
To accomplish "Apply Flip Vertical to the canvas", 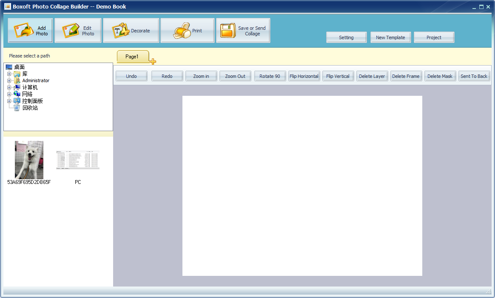I will (x=338, y=76).
